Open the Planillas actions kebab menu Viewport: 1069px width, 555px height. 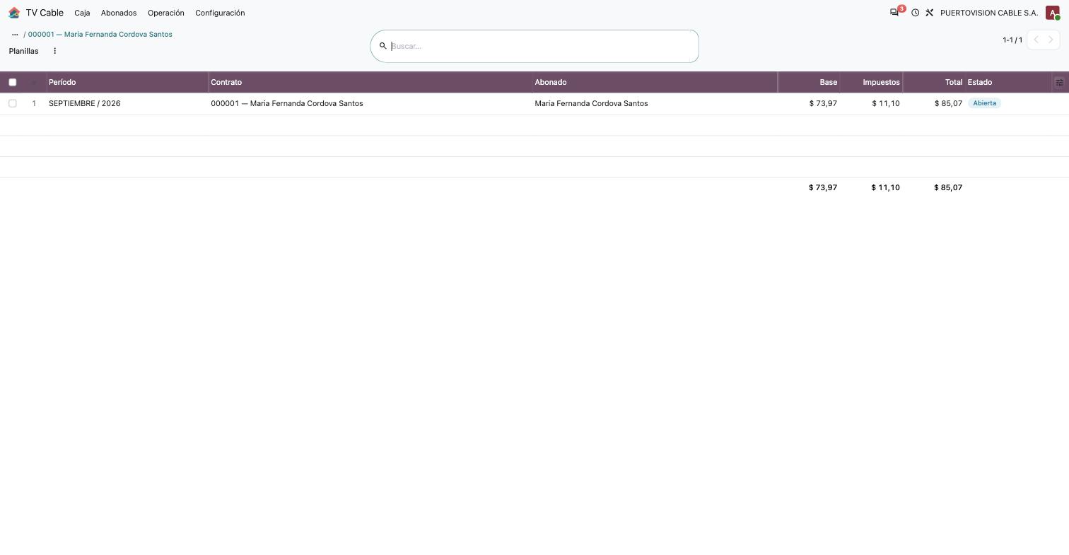pyautogui.click(x=54, y=51)
